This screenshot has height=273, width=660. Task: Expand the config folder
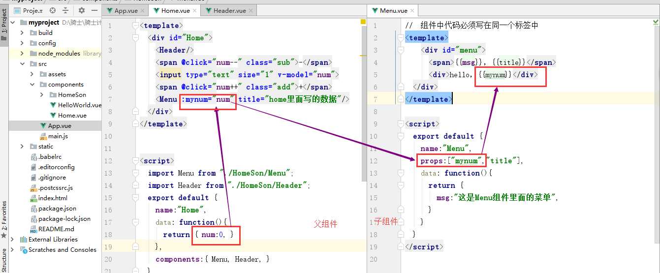coord(22,43)
